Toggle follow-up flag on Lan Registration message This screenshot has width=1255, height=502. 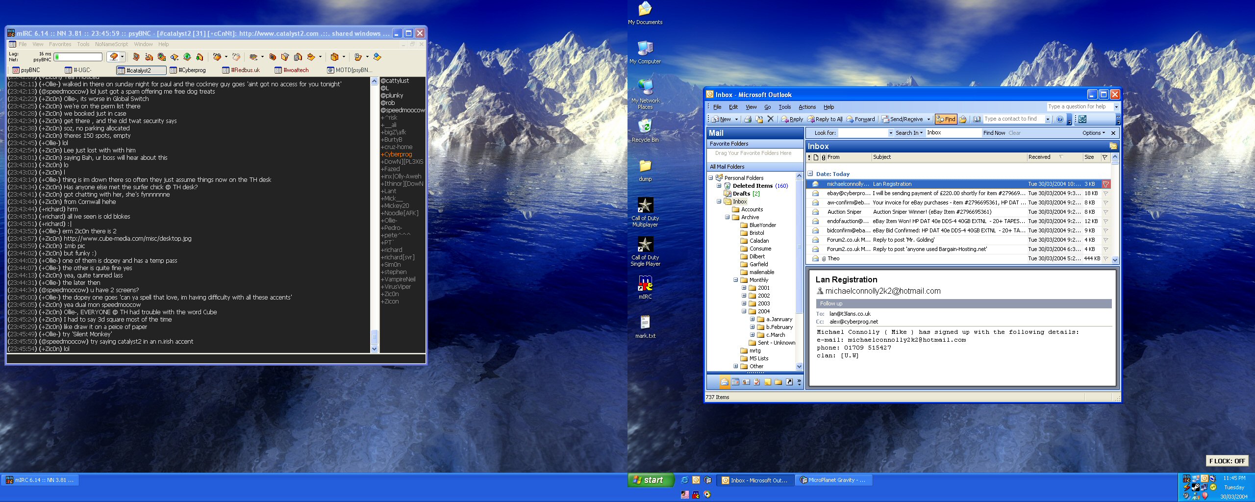click(1106, 184)
